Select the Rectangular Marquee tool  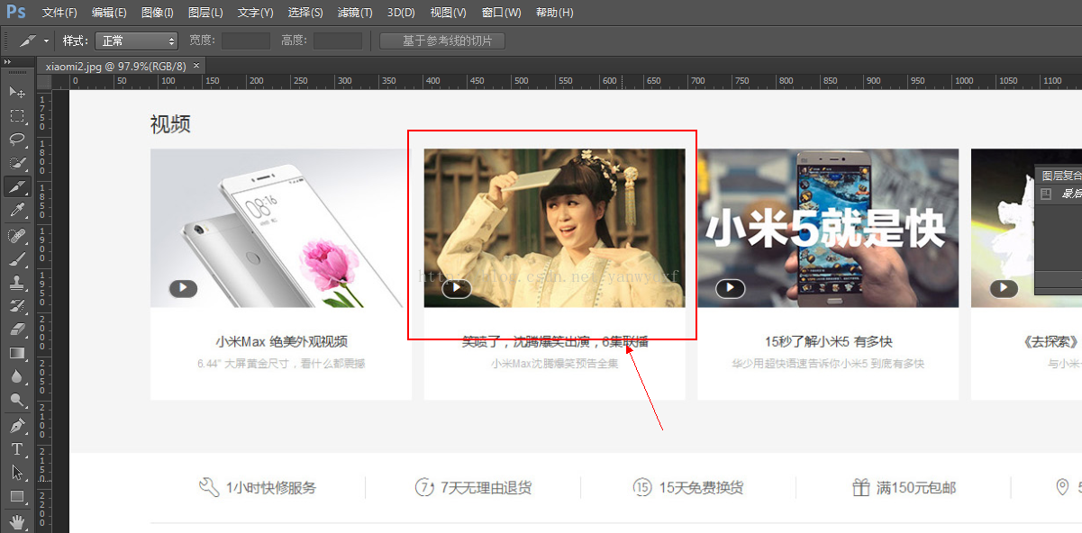coord(17,115)
